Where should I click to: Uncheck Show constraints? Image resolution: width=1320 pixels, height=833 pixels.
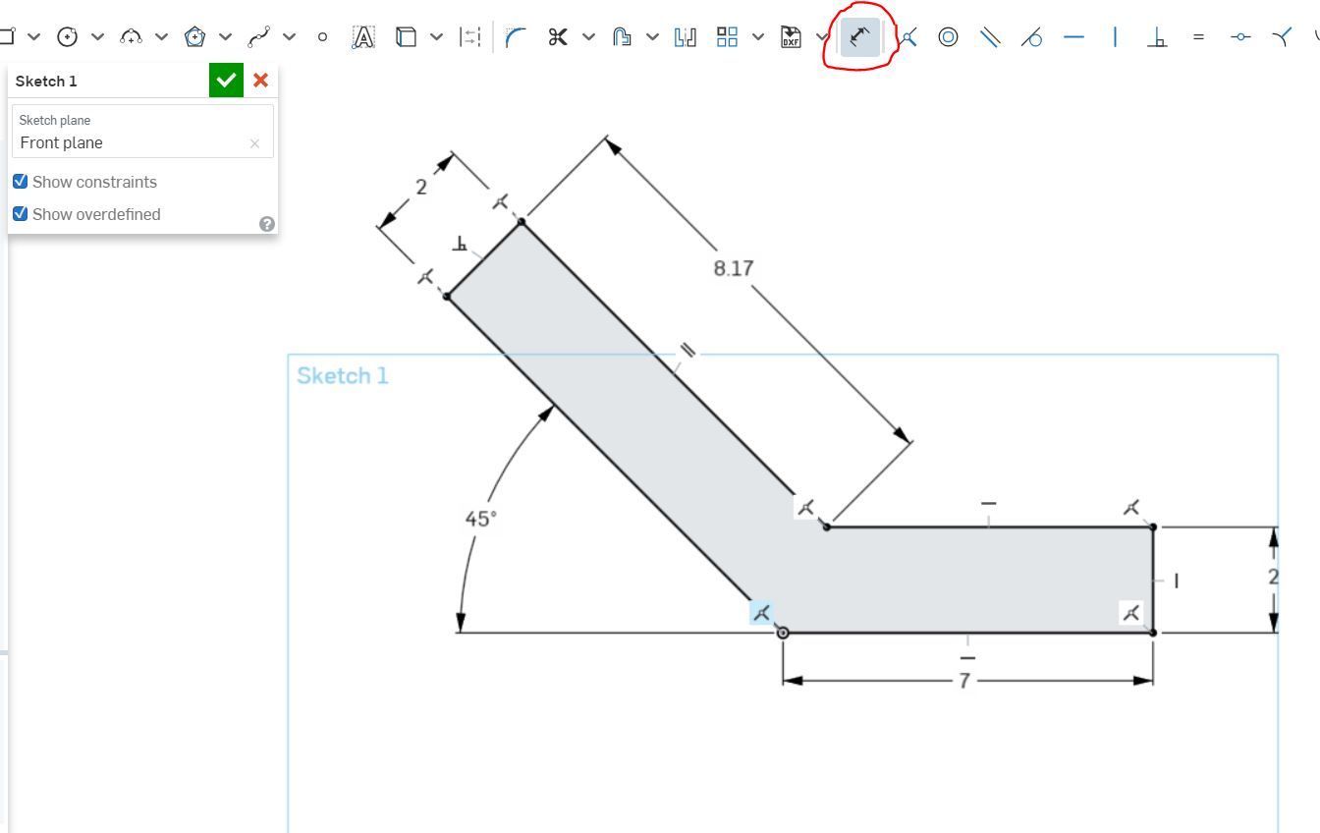21,182
